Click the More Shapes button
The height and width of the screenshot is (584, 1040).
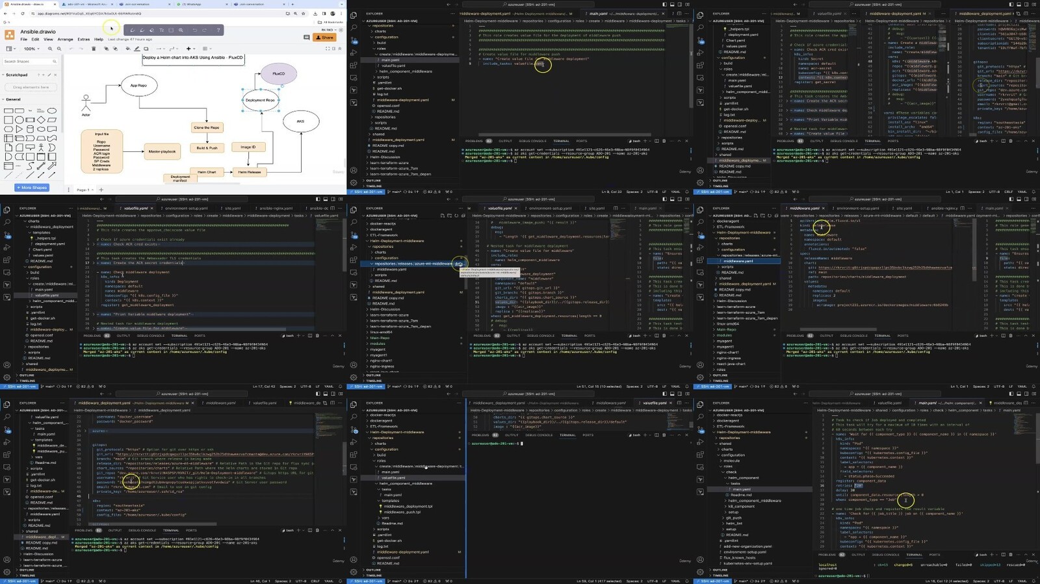tap(32, 188)
